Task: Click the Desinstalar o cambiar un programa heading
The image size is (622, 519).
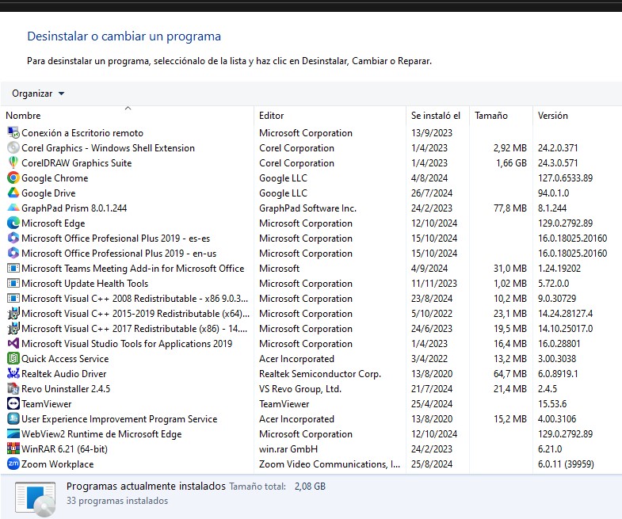Action: [x=124, y=36]
